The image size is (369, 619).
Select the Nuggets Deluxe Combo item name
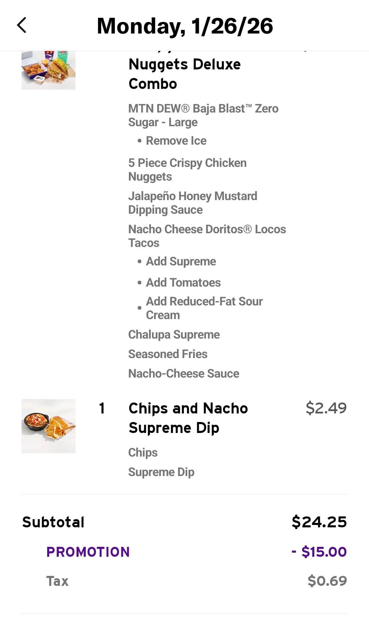point(184,74)
